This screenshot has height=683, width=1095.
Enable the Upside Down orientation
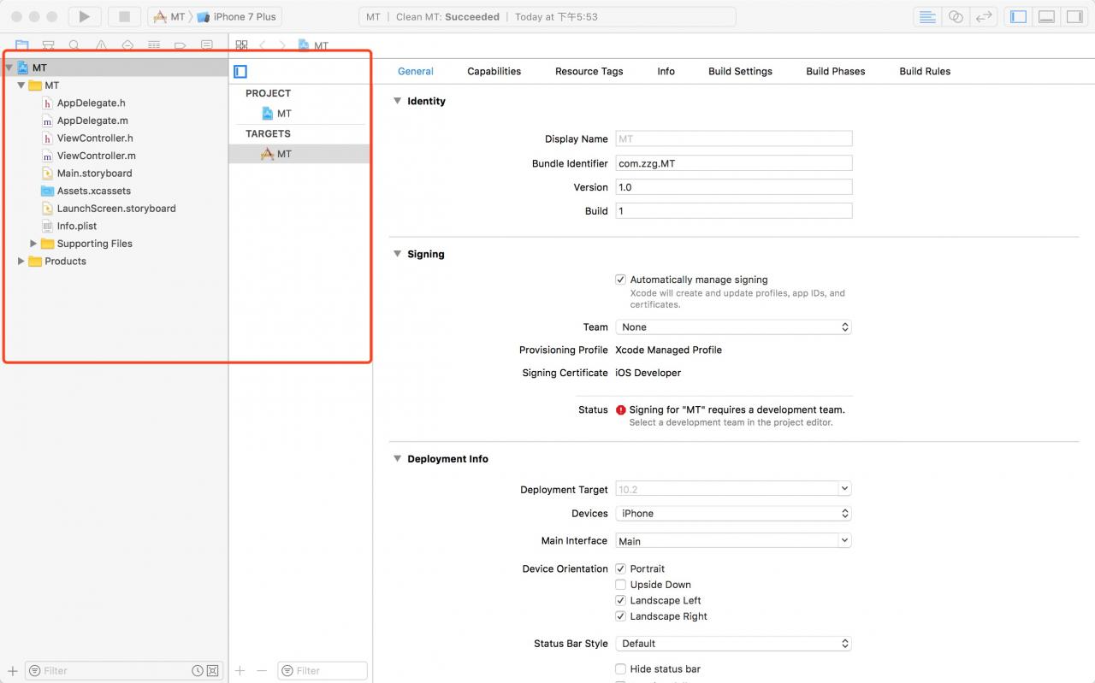[x=620, y=585]
